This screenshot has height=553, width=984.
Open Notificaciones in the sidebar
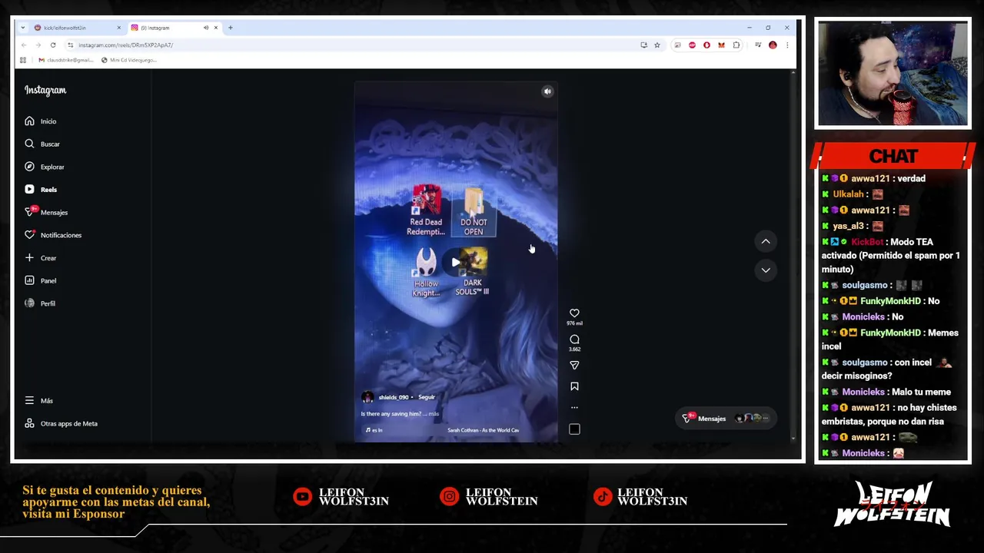point(52,235)
